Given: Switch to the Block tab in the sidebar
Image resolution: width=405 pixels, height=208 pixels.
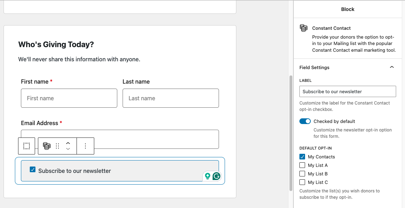Looking at the screenshot, I should coord(348,9).
